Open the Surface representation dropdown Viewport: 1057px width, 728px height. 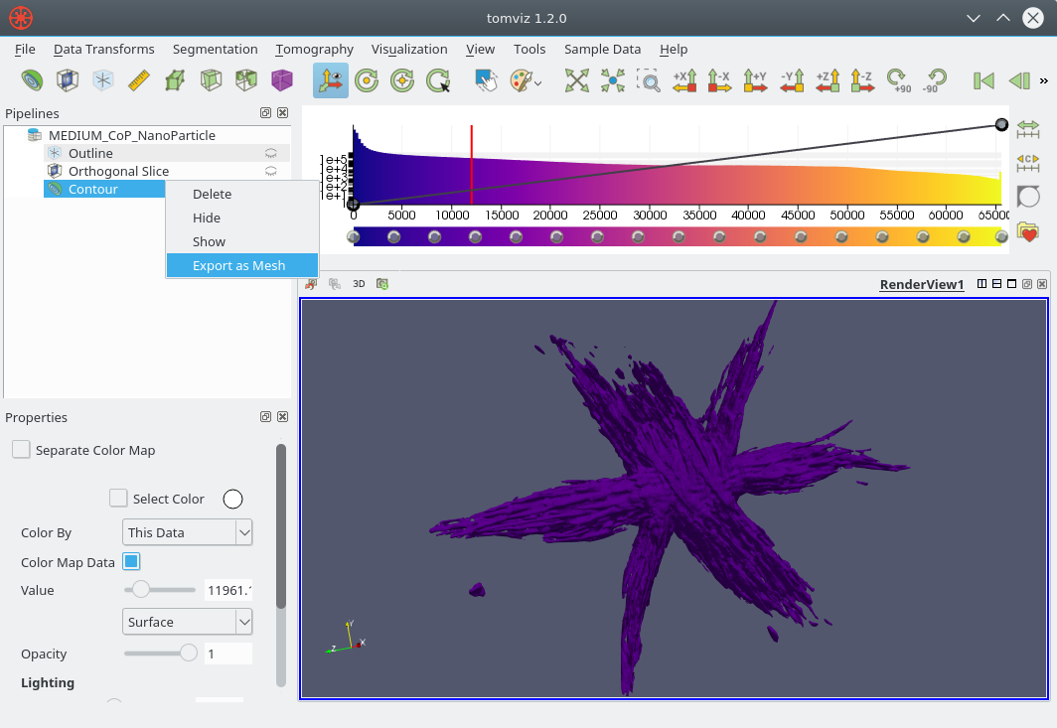pos(188,622)
